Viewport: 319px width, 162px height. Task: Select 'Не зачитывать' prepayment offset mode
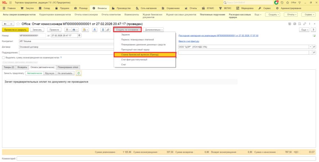(x=65, y=73)
